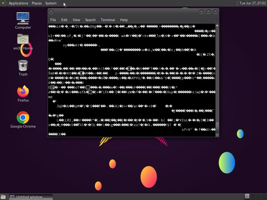Click the show desktop icon in bottom panel

3,197
